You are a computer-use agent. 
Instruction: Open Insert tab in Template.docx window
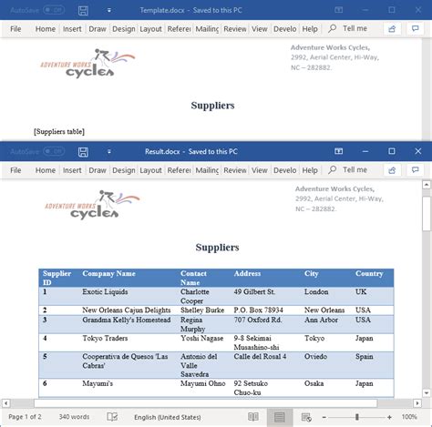click(72, 29)
